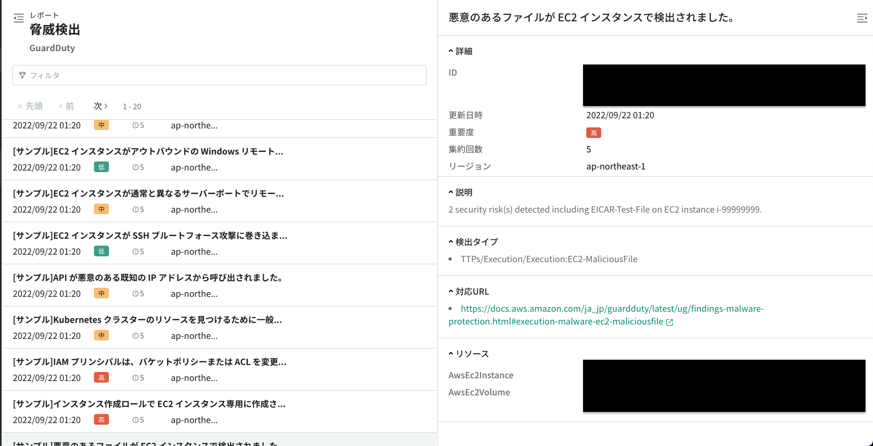Click the 高 severity badge on the IAM row
Screen dimensions: 873x446
[101, 377]
